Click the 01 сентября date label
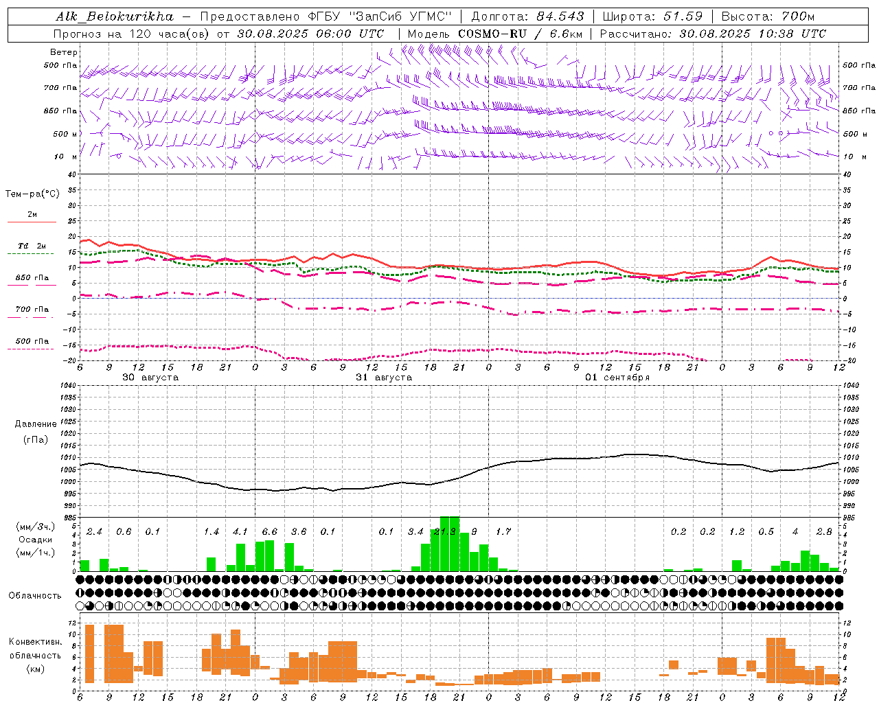The width and height of the screenshot is (879, 703). [617, 378]
